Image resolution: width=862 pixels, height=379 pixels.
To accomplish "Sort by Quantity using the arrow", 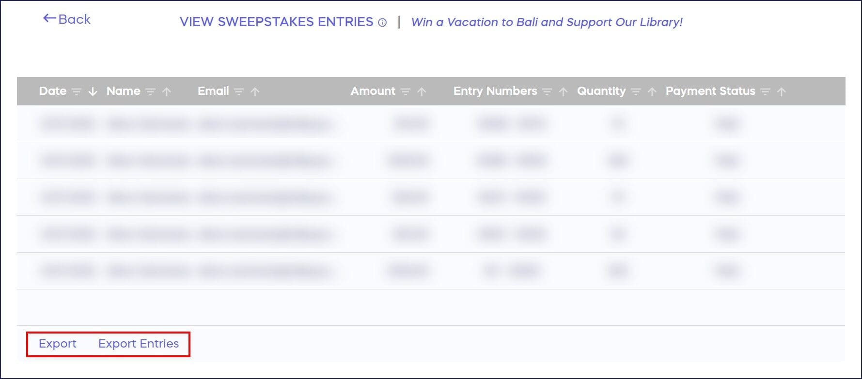I will (652, 91).
